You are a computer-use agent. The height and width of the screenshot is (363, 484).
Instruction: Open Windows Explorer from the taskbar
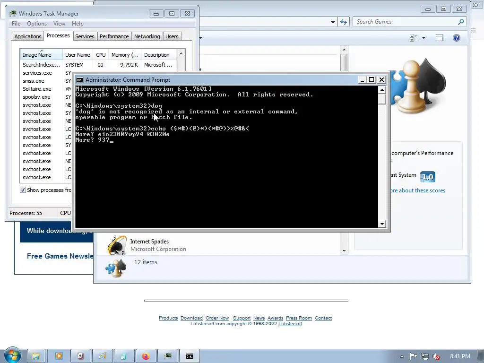click(x=36, y=356)
